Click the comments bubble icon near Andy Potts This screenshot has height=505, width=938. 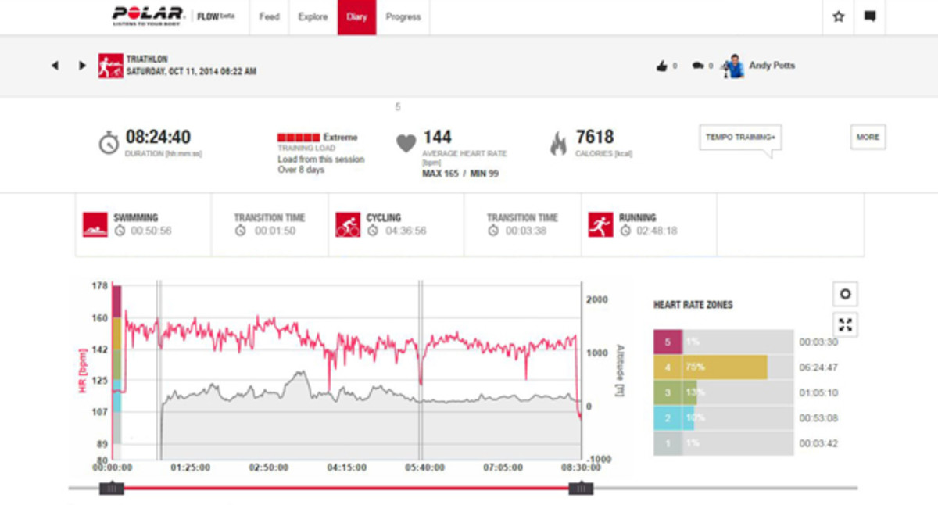pos(698,66)
